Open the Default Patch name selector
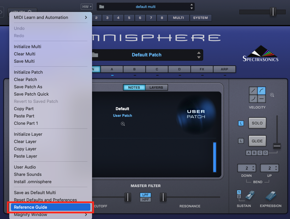Screen dimensions: 290x219 pos(146,55)
